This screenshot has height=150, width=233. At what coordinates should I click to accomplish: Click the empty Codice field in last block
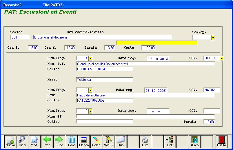pos(104,122)
